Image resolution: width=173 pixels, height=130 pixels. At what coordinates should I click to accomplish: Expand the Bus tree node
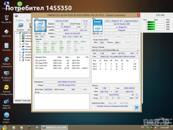(20, 44)
